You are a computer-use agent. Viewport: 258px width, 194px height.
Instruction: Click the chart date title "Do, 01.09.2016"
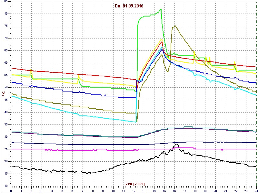tap(129, 6)
